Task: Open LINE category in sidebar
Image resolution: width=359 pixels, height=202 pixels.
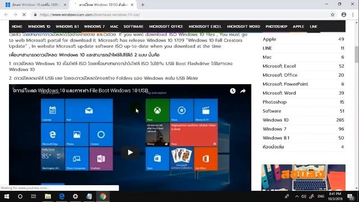Action: (x=267, y=48)
